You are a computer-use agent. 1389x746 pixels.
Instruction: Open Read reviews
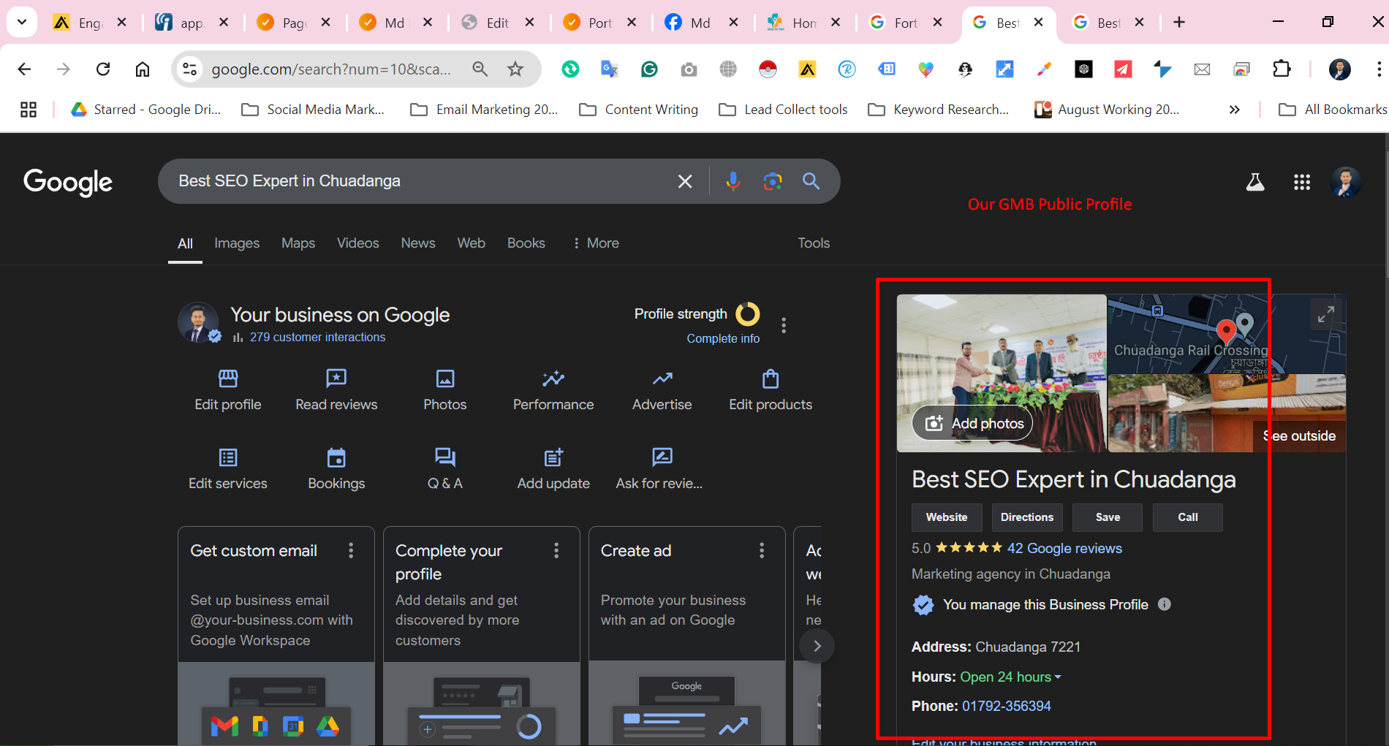click(x=336, y=391)
